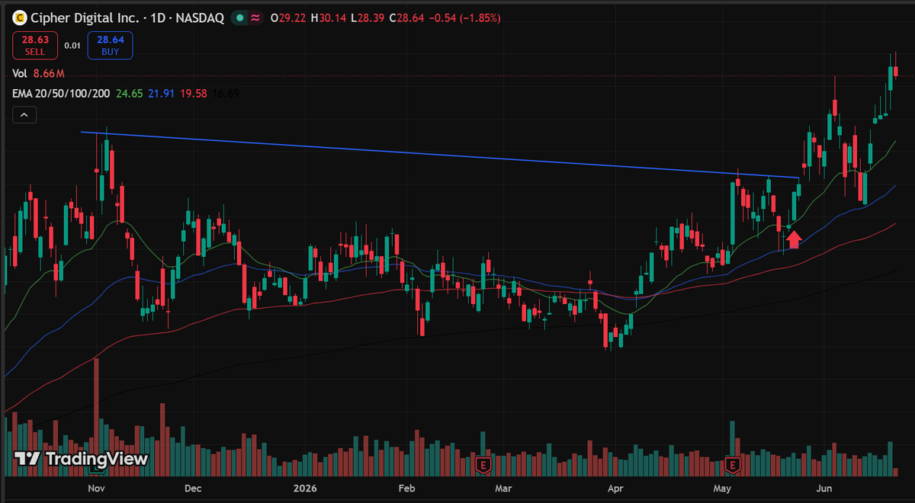This screenshot has height=503, width=915.
Task: Click the Feb label on time axis
Action: [406, 487]
